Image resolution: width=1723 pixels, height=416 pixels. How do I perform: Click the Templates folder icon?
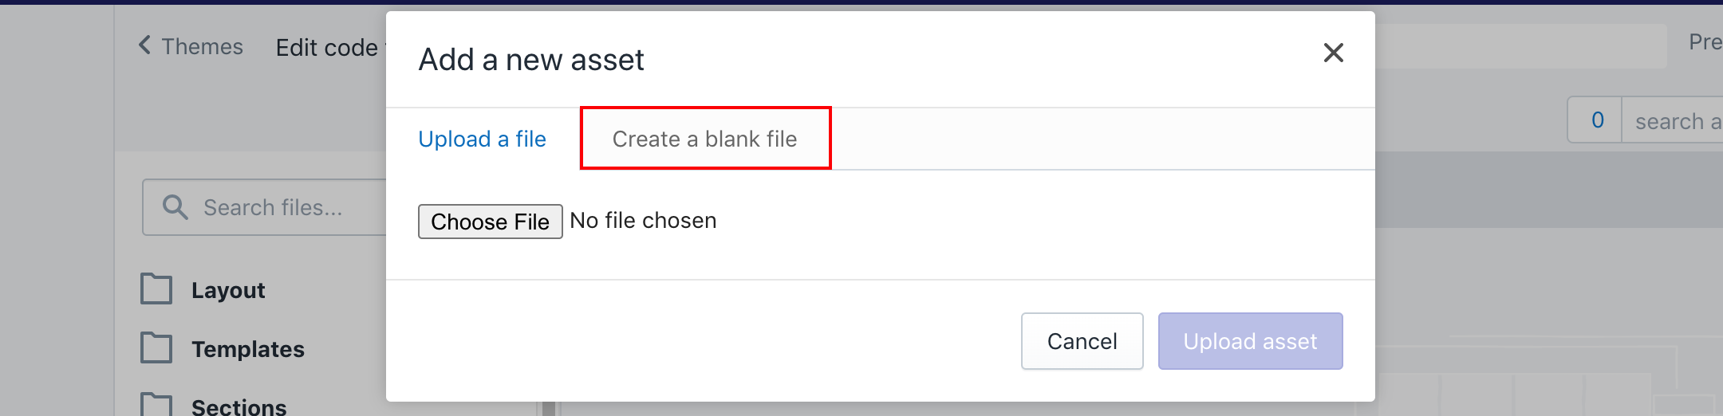[x=156, y=348]
